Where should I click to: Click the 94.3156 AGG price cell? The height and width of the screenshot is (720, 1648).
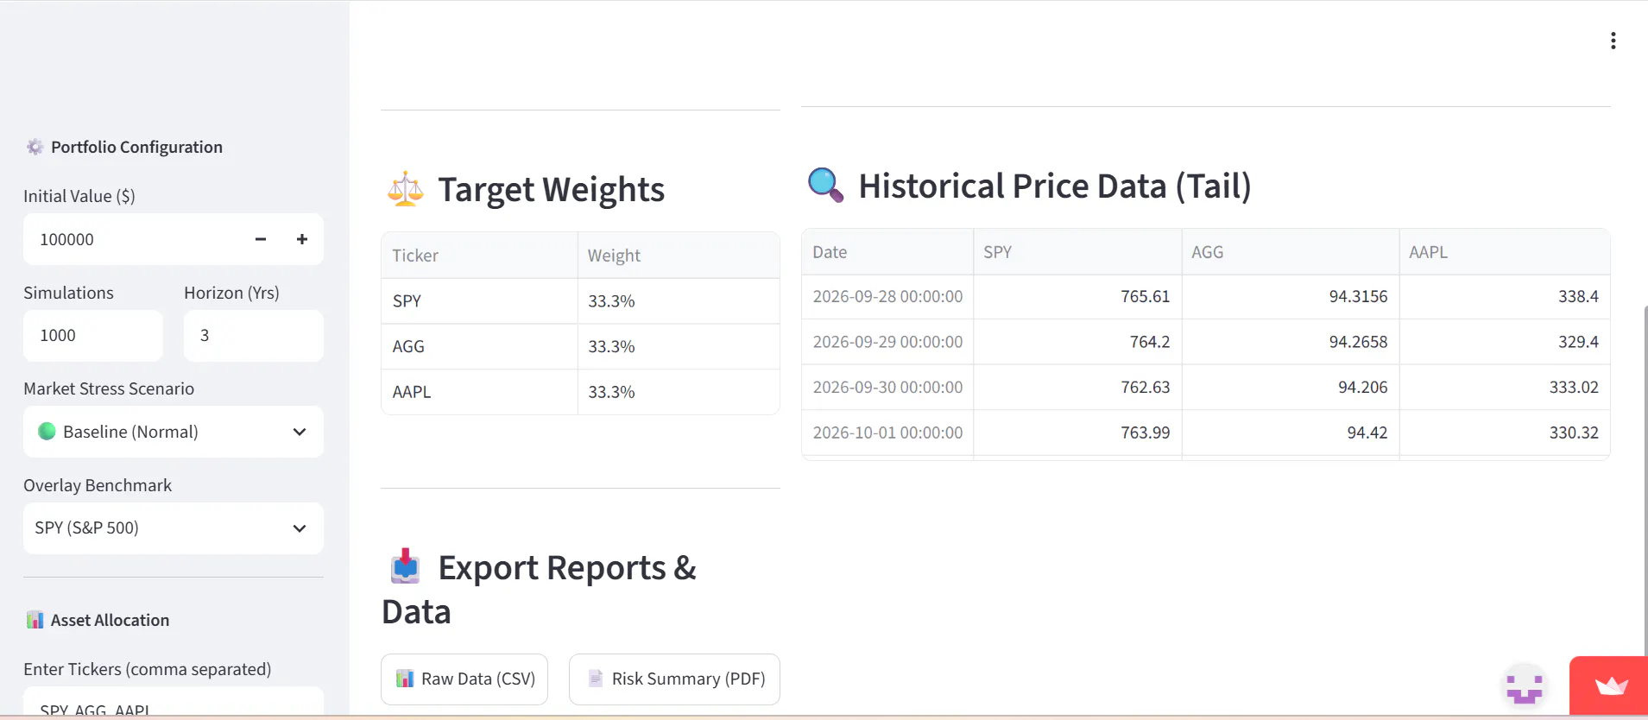[x=1291, y=297]
